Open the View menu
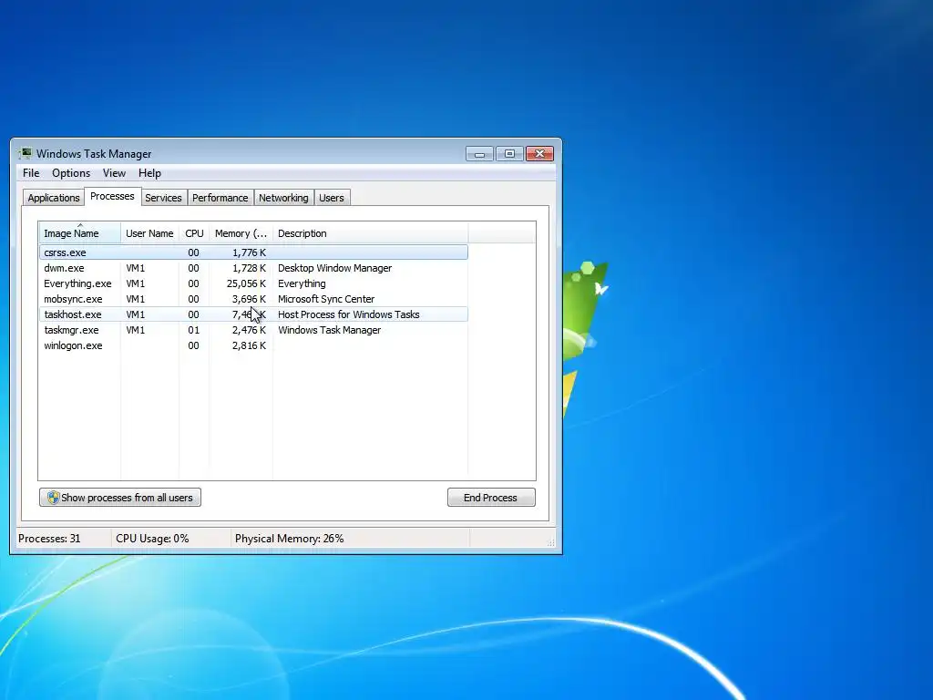 coord(114,173)
